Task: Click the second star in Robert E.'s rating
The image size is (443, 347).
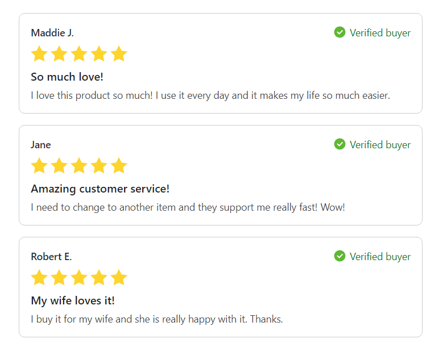Action: pyautogui.click(x=59, y=277)
